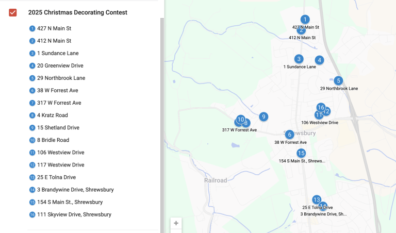Uncheck the 2025 Christmas Decorating Contest layer
The image size is (396, 233).
tap(13, 12)
